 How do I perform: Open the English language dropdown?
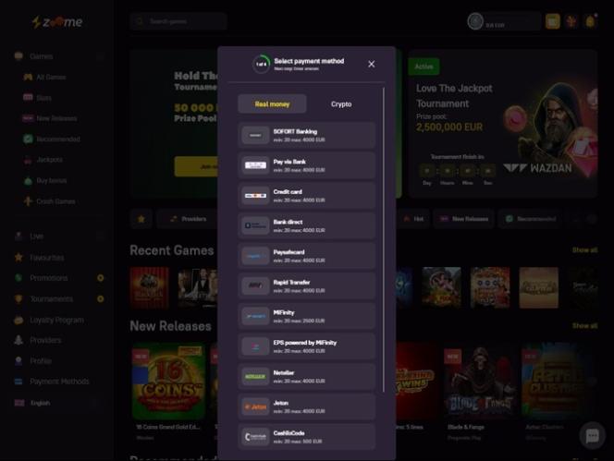point(55,403)
